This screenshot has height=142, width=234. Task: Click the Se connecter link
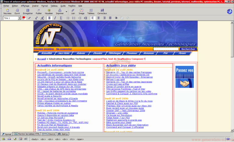pyautogui.click(x=64, y=49)
